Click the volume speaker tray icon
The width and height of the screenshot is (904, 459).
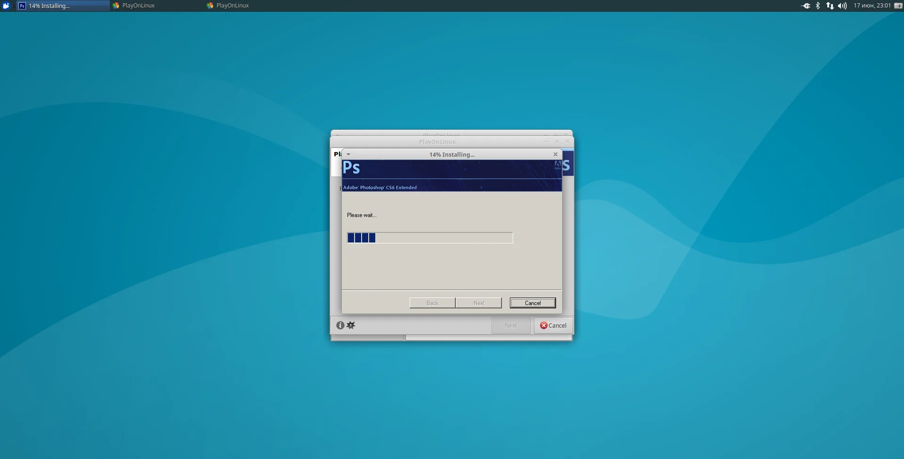[842, 6]
